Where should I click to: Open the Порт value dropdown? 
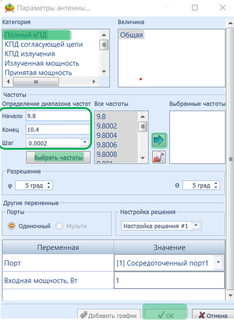tap(219, 262)
